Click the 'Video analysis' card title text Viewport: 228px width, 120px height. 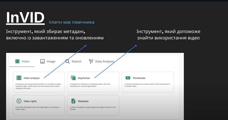coord(31,78)
